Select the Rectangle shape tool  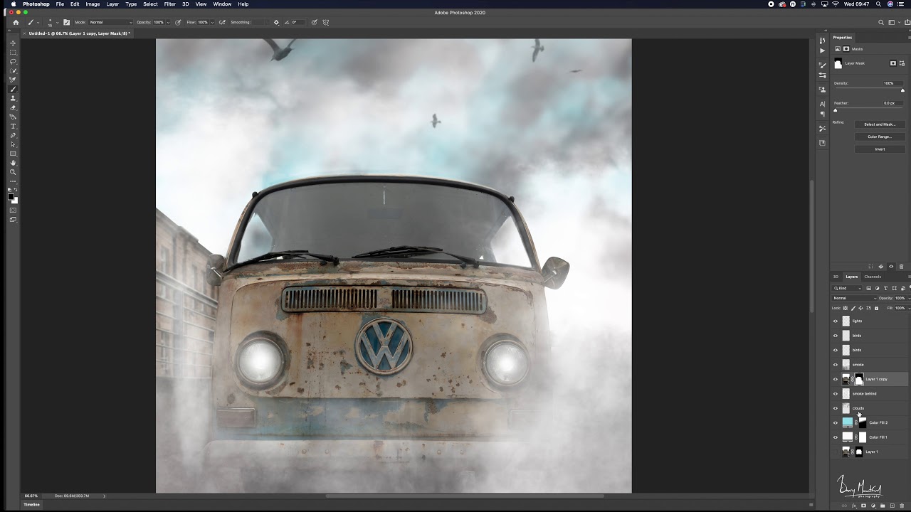click(x=13, y=154)
